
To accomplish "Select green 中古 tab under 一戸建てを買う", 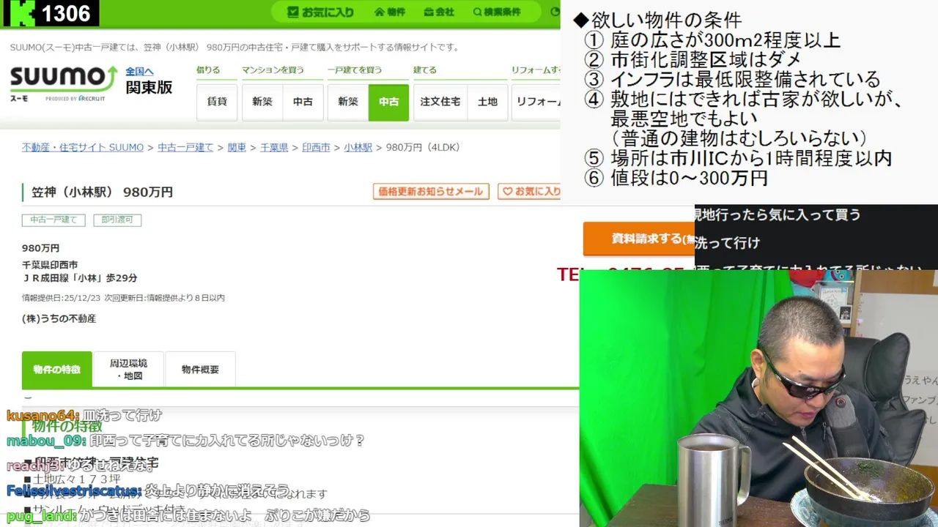I will tap(388, 102).
